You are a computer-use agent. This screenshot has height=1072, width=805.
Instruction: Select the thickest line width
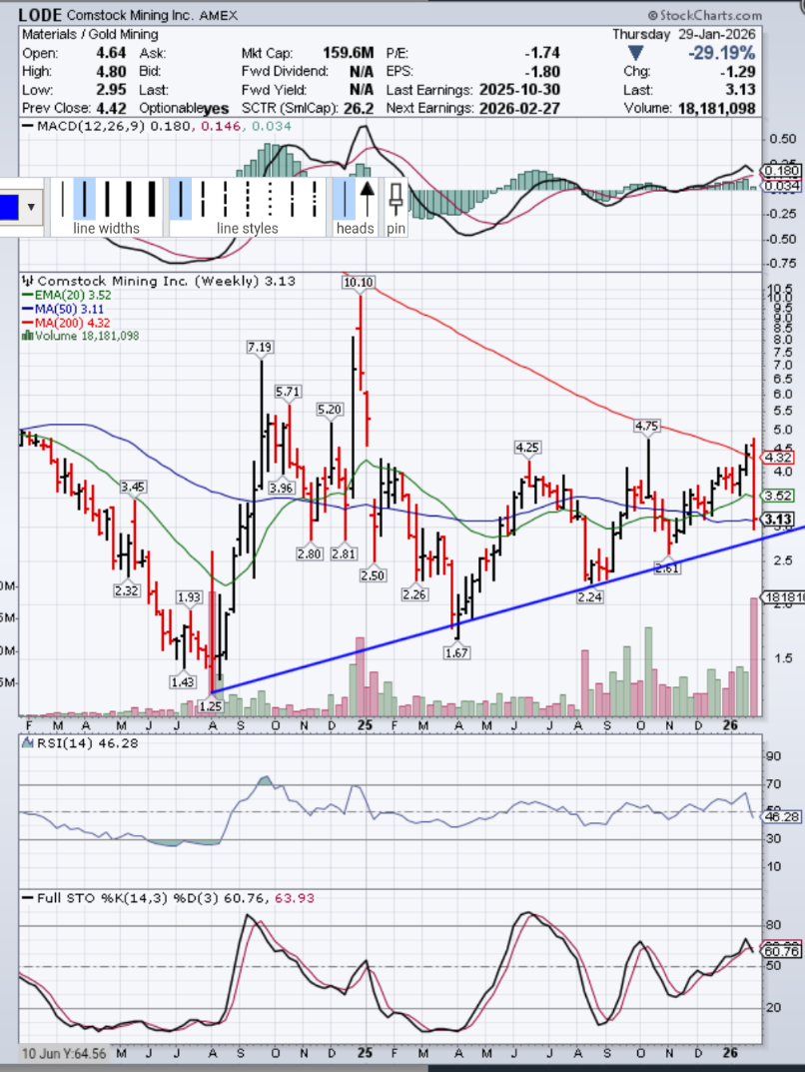152,199
